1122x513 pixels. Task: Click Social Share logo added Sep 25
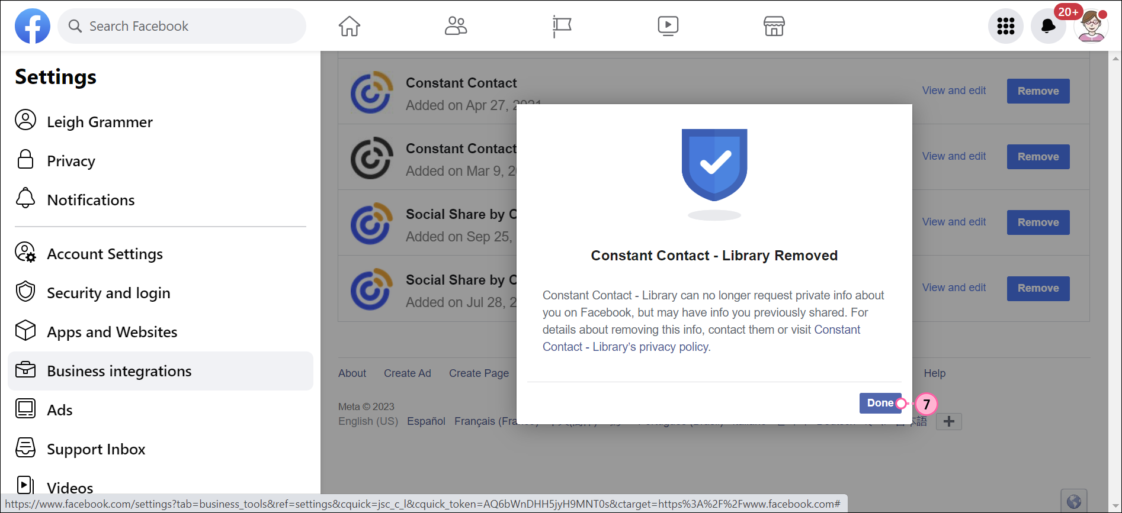[x=371, y=224]
